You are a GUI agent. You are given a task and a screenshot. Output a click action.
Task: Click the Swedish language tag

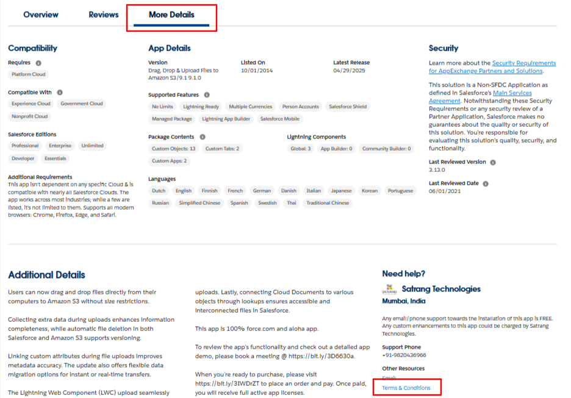(267, 203)
